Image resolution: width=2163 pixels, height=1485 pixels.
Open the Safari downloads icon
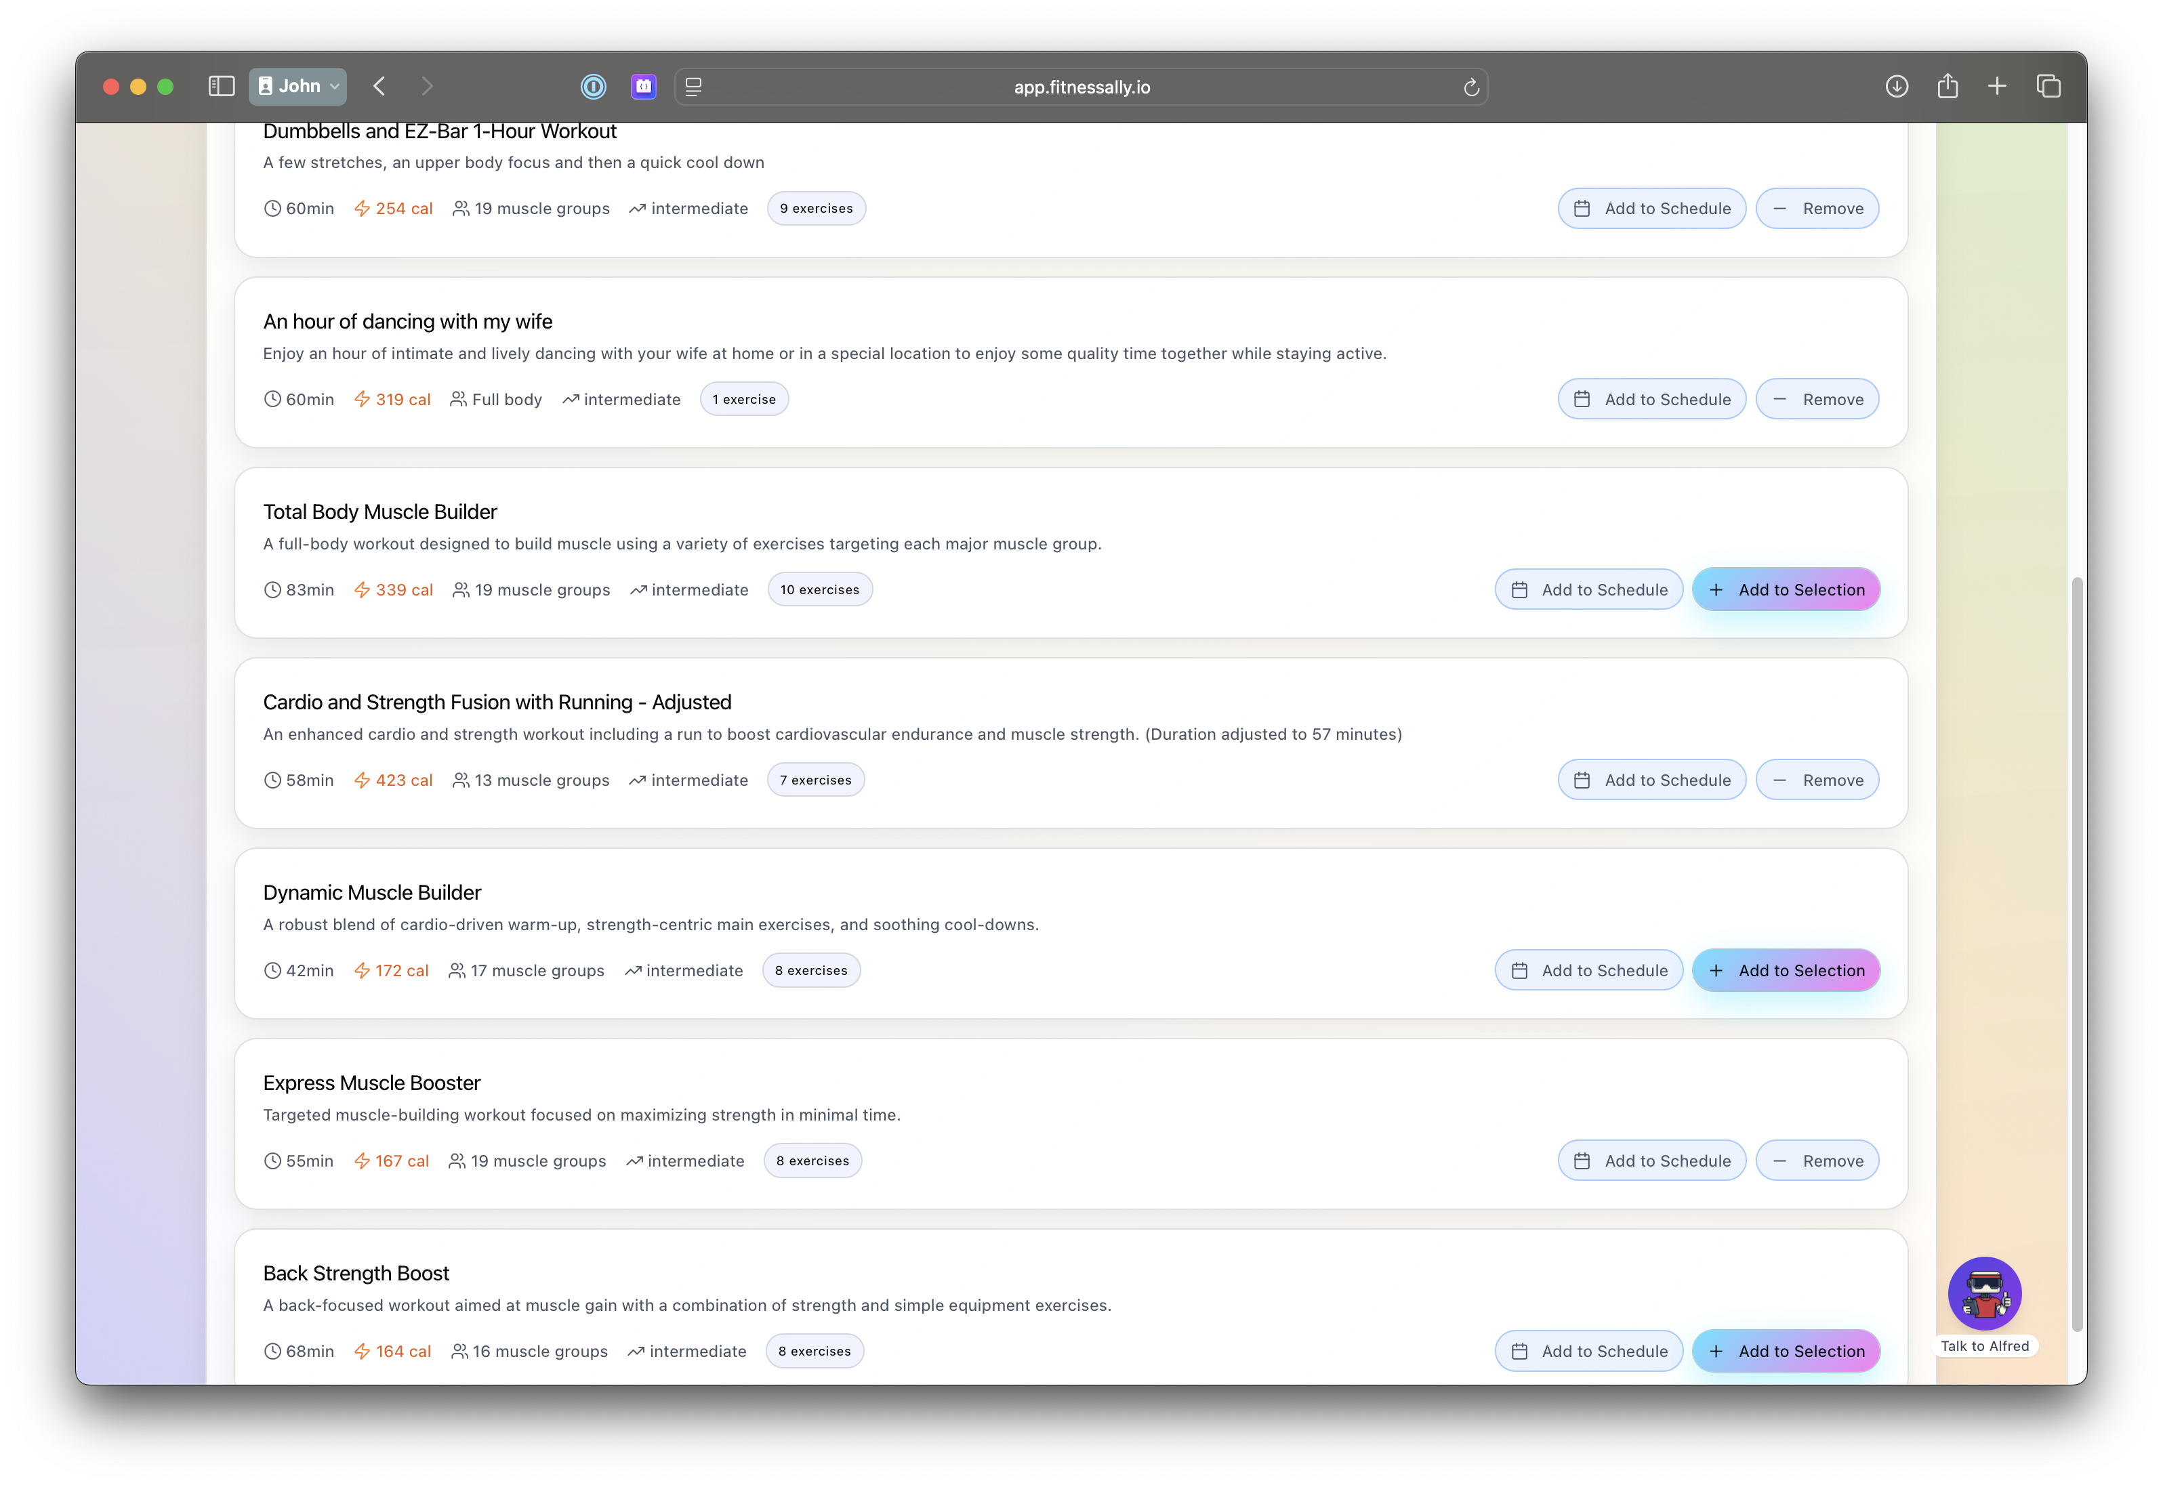coord(1896,87)
